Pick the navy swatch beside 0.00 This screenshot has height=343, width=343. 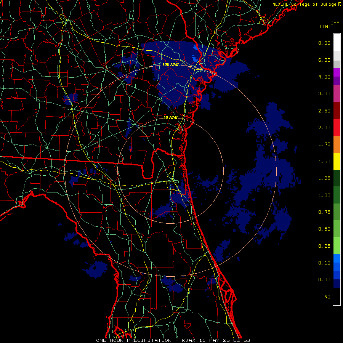click(x=337, y=284)
